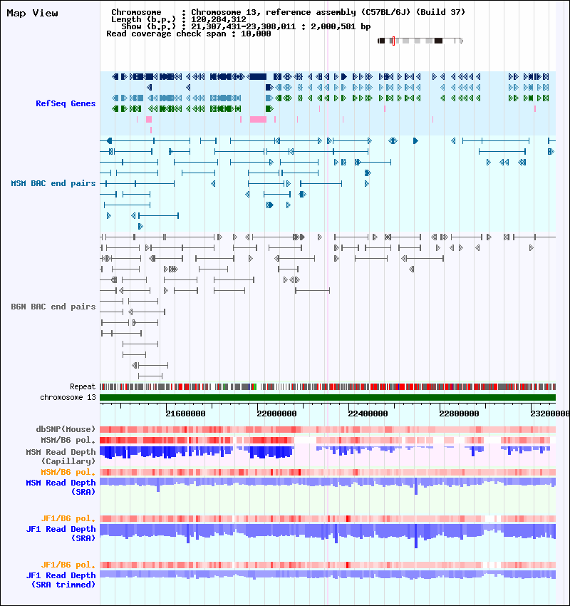The image size is (570, 606).
Task: Click axis position label 22800000
Action: [459, 414]
